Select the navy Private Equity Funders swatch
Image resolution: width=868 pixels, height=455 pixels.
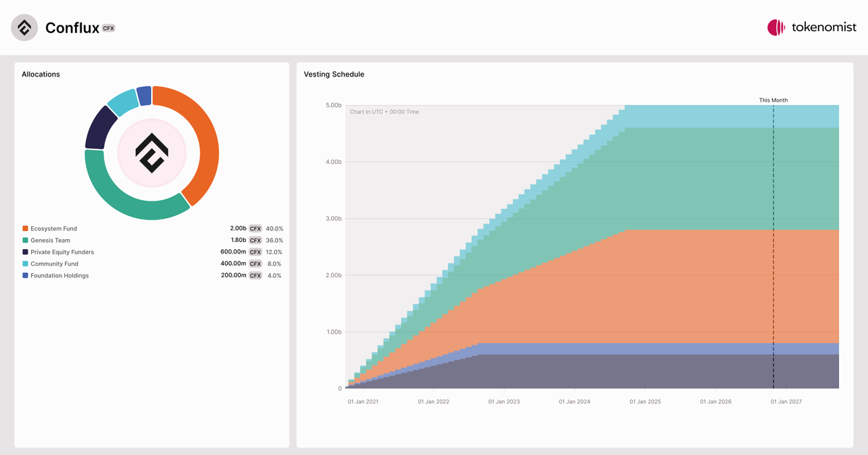click(x=25, y=252)
